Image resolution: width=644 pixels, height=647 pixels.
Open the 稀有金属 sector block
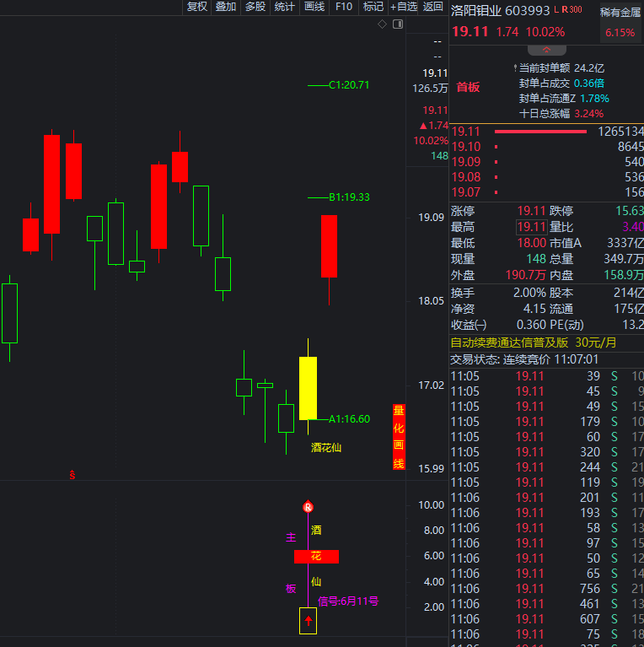coord(620,22)
